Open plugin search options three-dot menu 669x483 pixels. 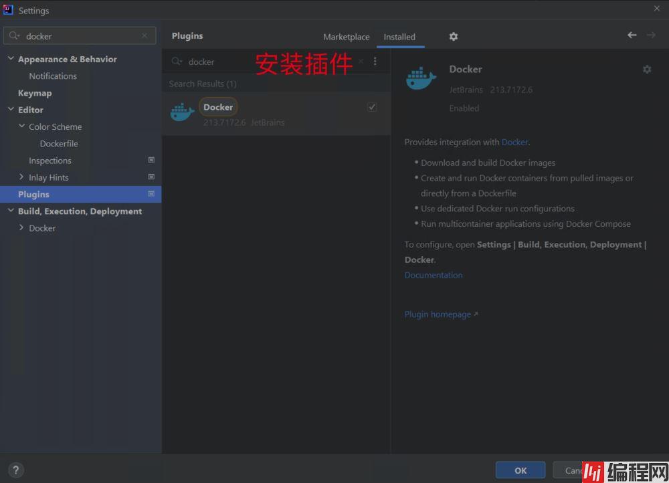(x=375, y=62)
